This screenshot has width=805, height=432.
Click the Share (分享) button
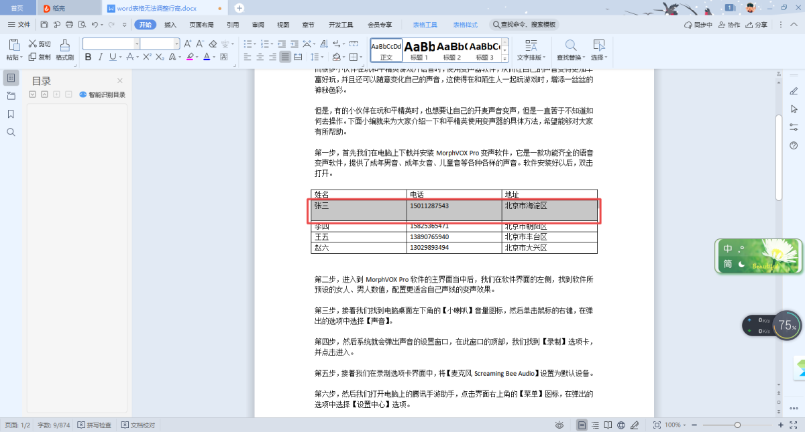click(x=756, y=25)
